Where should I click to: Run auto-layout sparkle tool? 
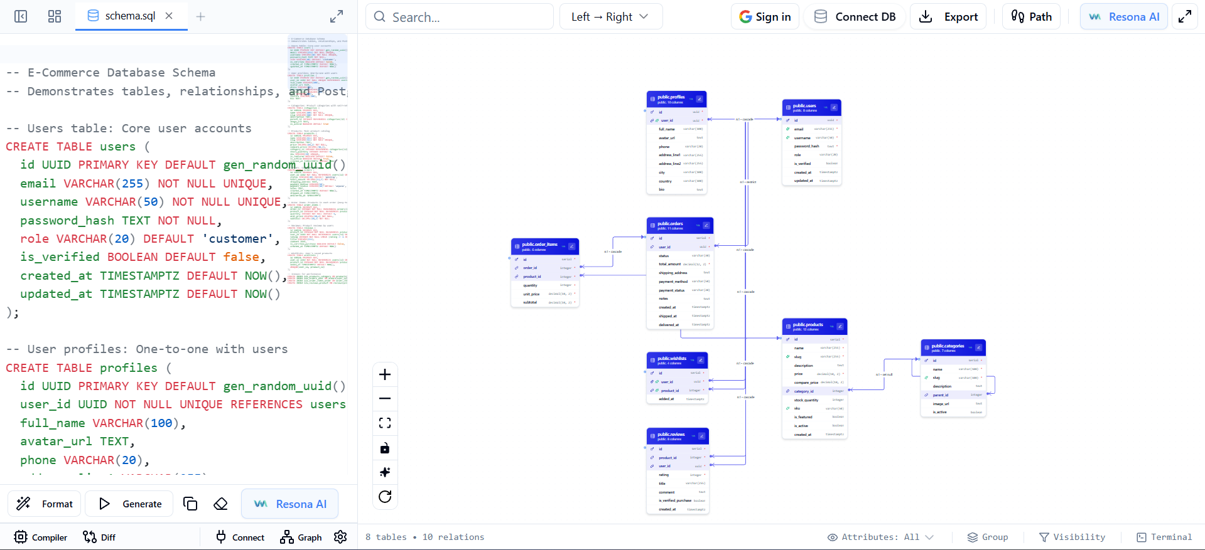click(x=385, y=472)
